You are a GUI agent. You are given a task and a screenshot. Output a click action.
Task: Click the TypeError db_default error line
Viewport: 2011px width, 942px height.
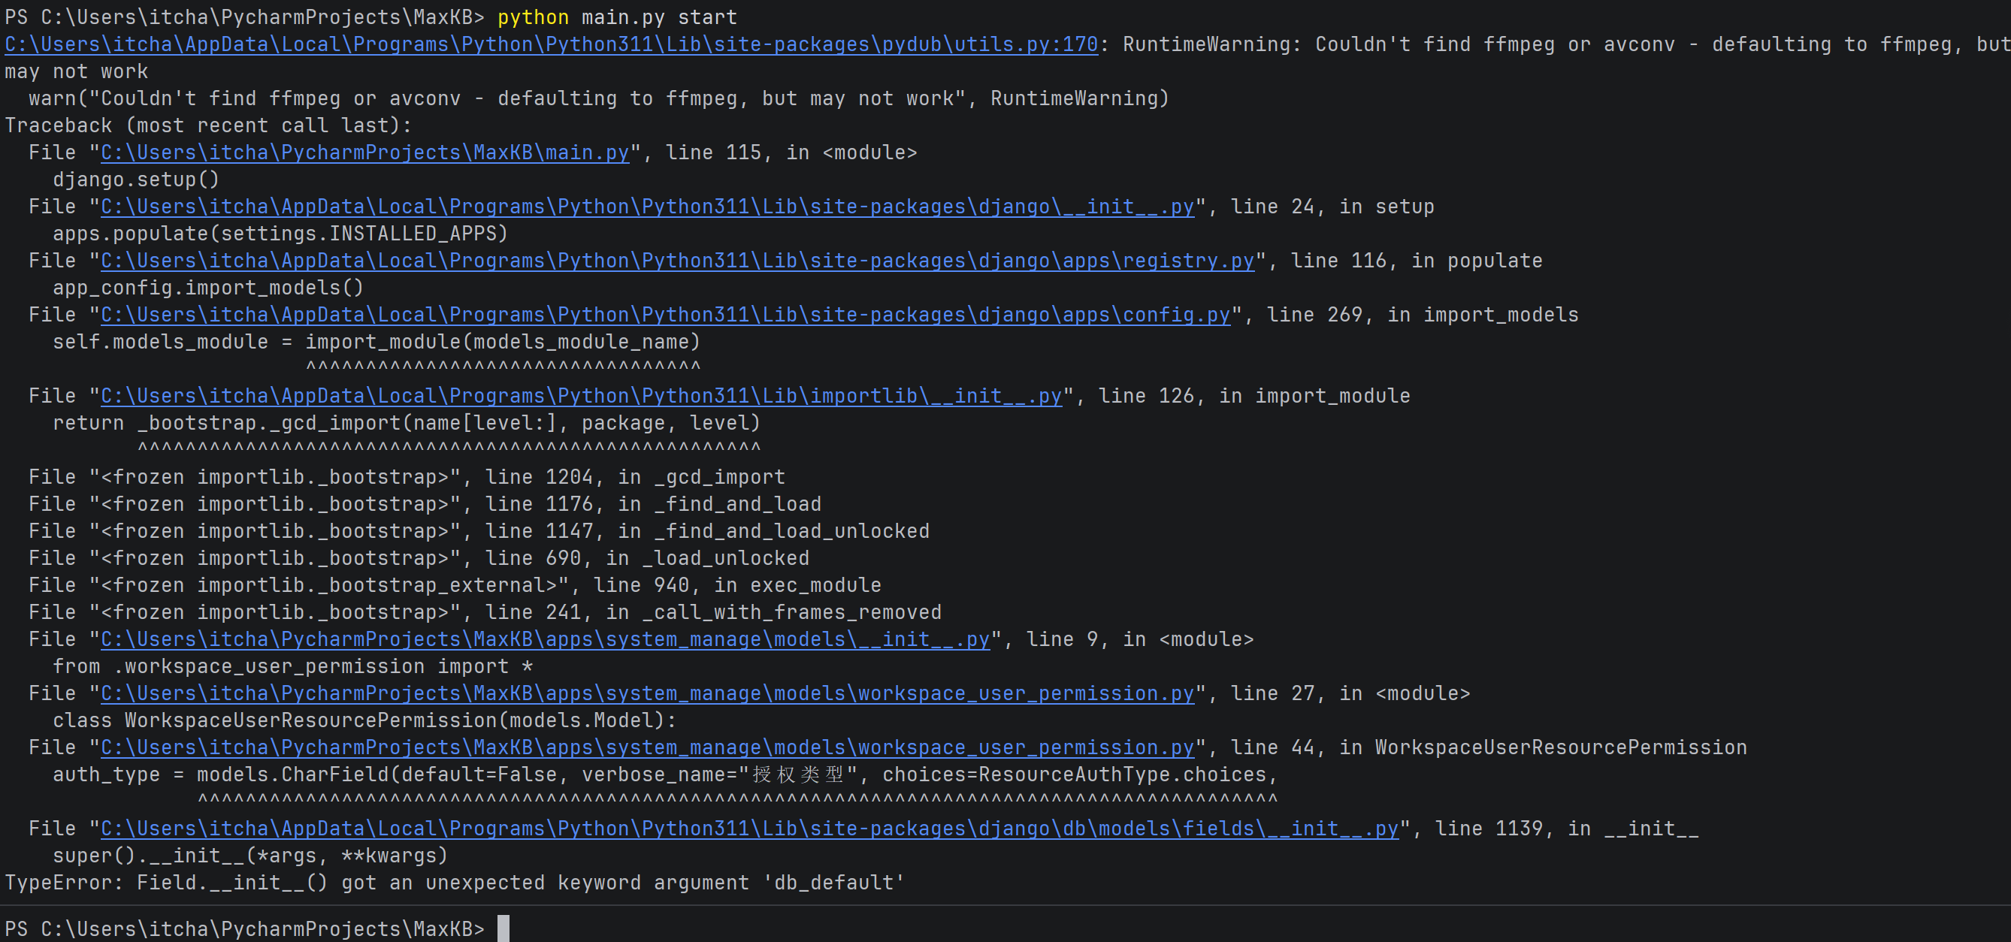(x=455, y=883)
